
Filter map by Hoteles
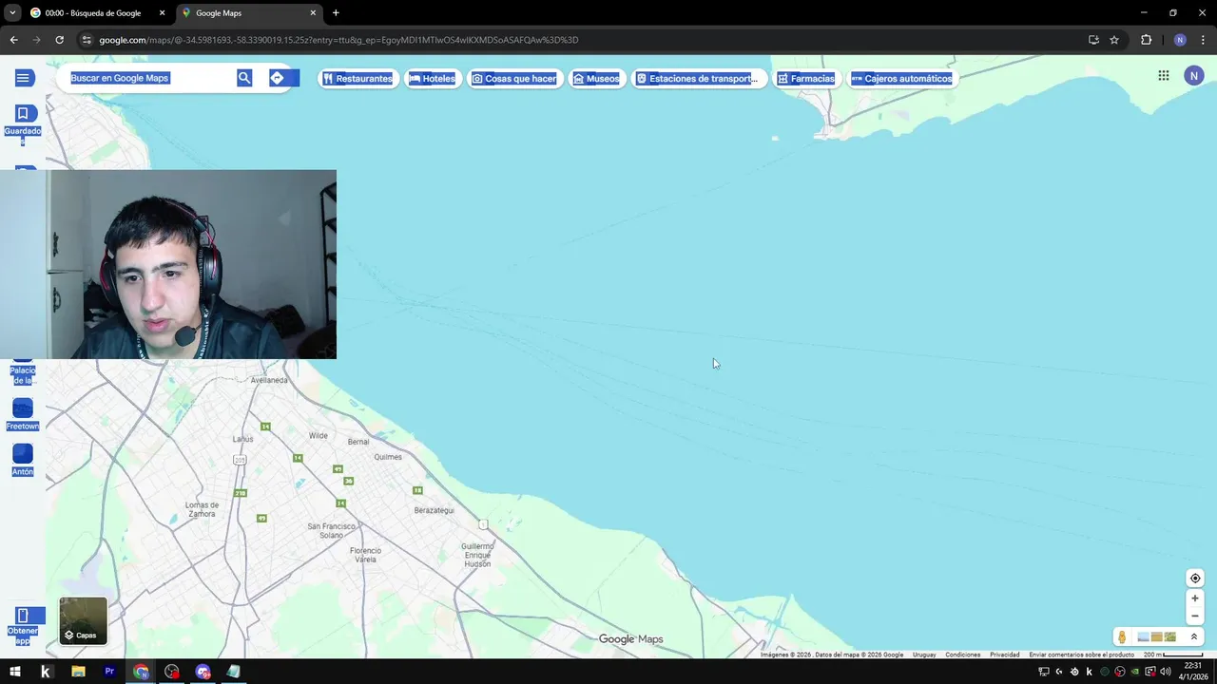tap(433, 79)
